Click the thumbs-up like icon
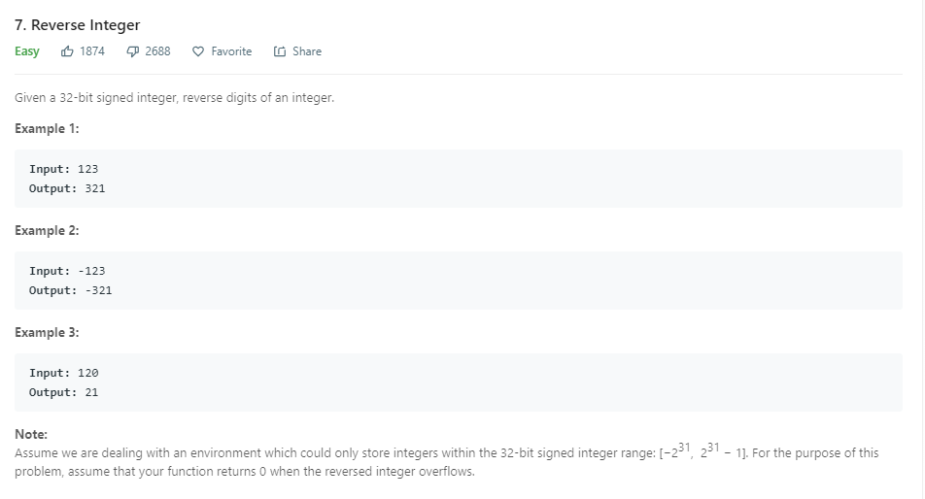Viewport: 925px width, 499px height. (67, 51)
